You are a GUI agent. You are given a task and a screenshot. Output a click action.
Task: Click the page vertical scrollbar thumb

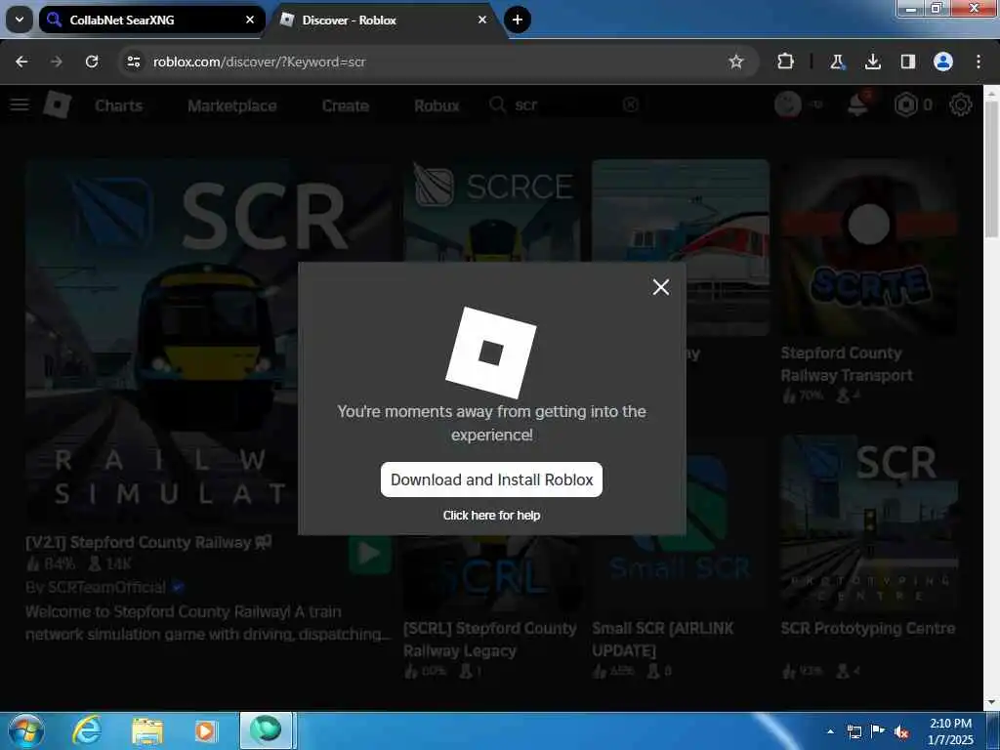pyautogui.click(x=991, y=169)
